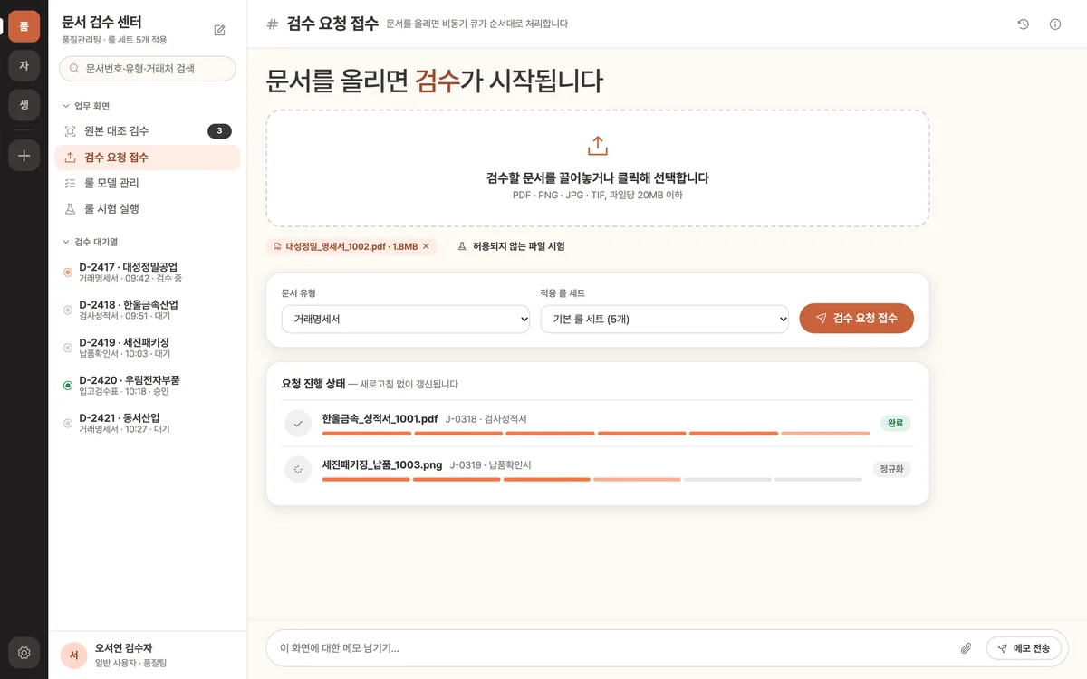
Task: Open the 문서 유형 dropdown
Action: click(x=405, y=319)
